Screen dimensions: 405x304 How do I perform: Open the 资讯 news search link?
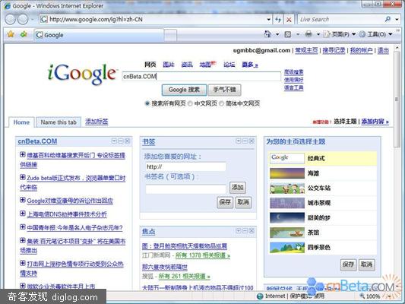point(187,65)
